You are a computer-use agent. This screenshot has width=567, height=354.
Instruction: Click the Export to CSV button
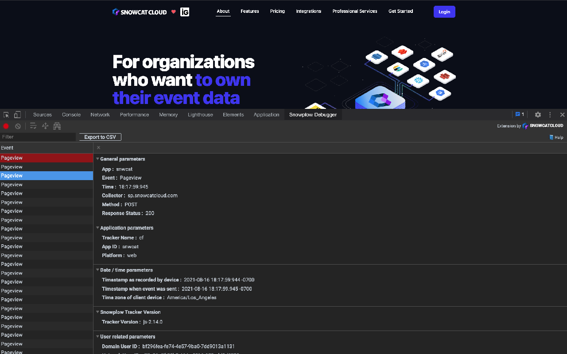[100, 137]
